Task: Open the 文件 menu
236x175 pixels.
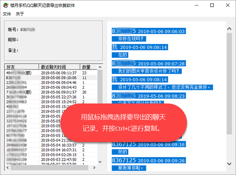Action: point(7,14)
